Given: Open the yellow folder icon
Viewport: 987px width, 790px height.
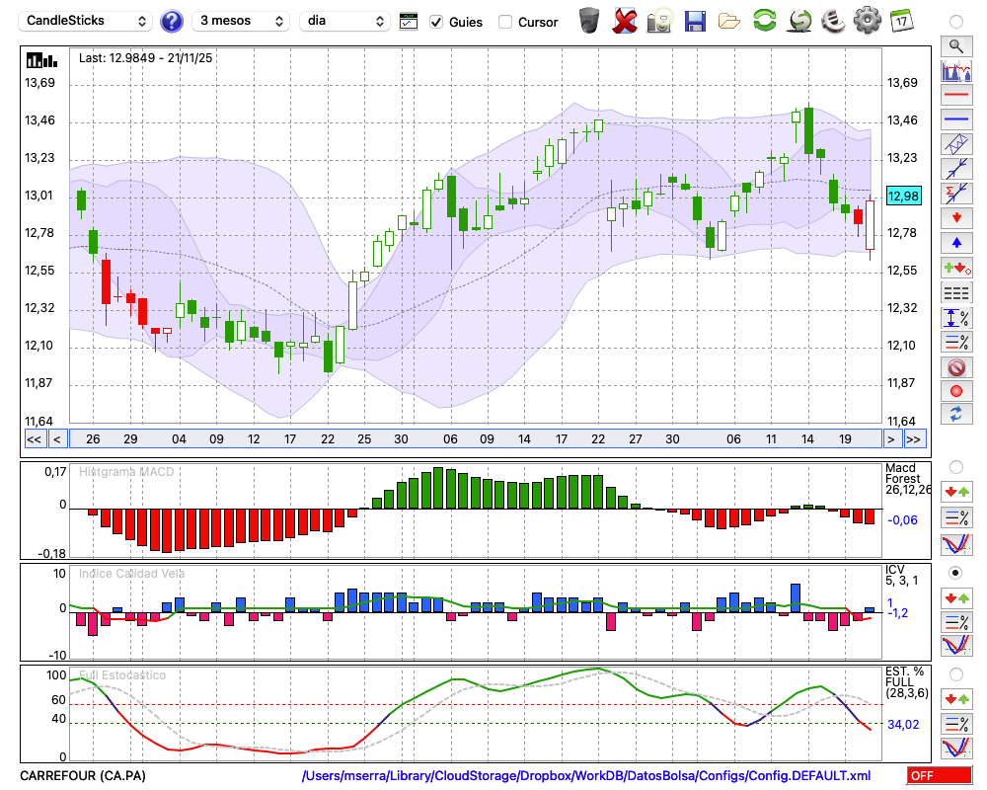Looking at the screenshot, I should point(729,20).
